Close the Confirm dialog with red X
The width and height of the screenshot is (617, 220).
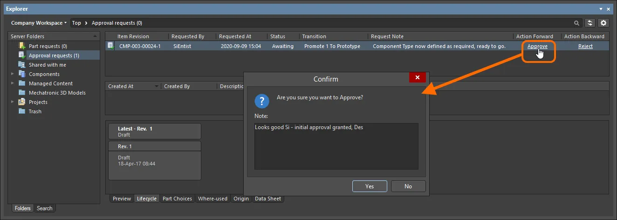click(x=417, y=77)
